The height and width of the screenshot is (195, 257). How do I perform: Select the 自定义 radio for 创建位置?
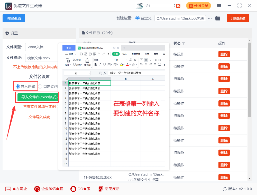tap(138, 18)
